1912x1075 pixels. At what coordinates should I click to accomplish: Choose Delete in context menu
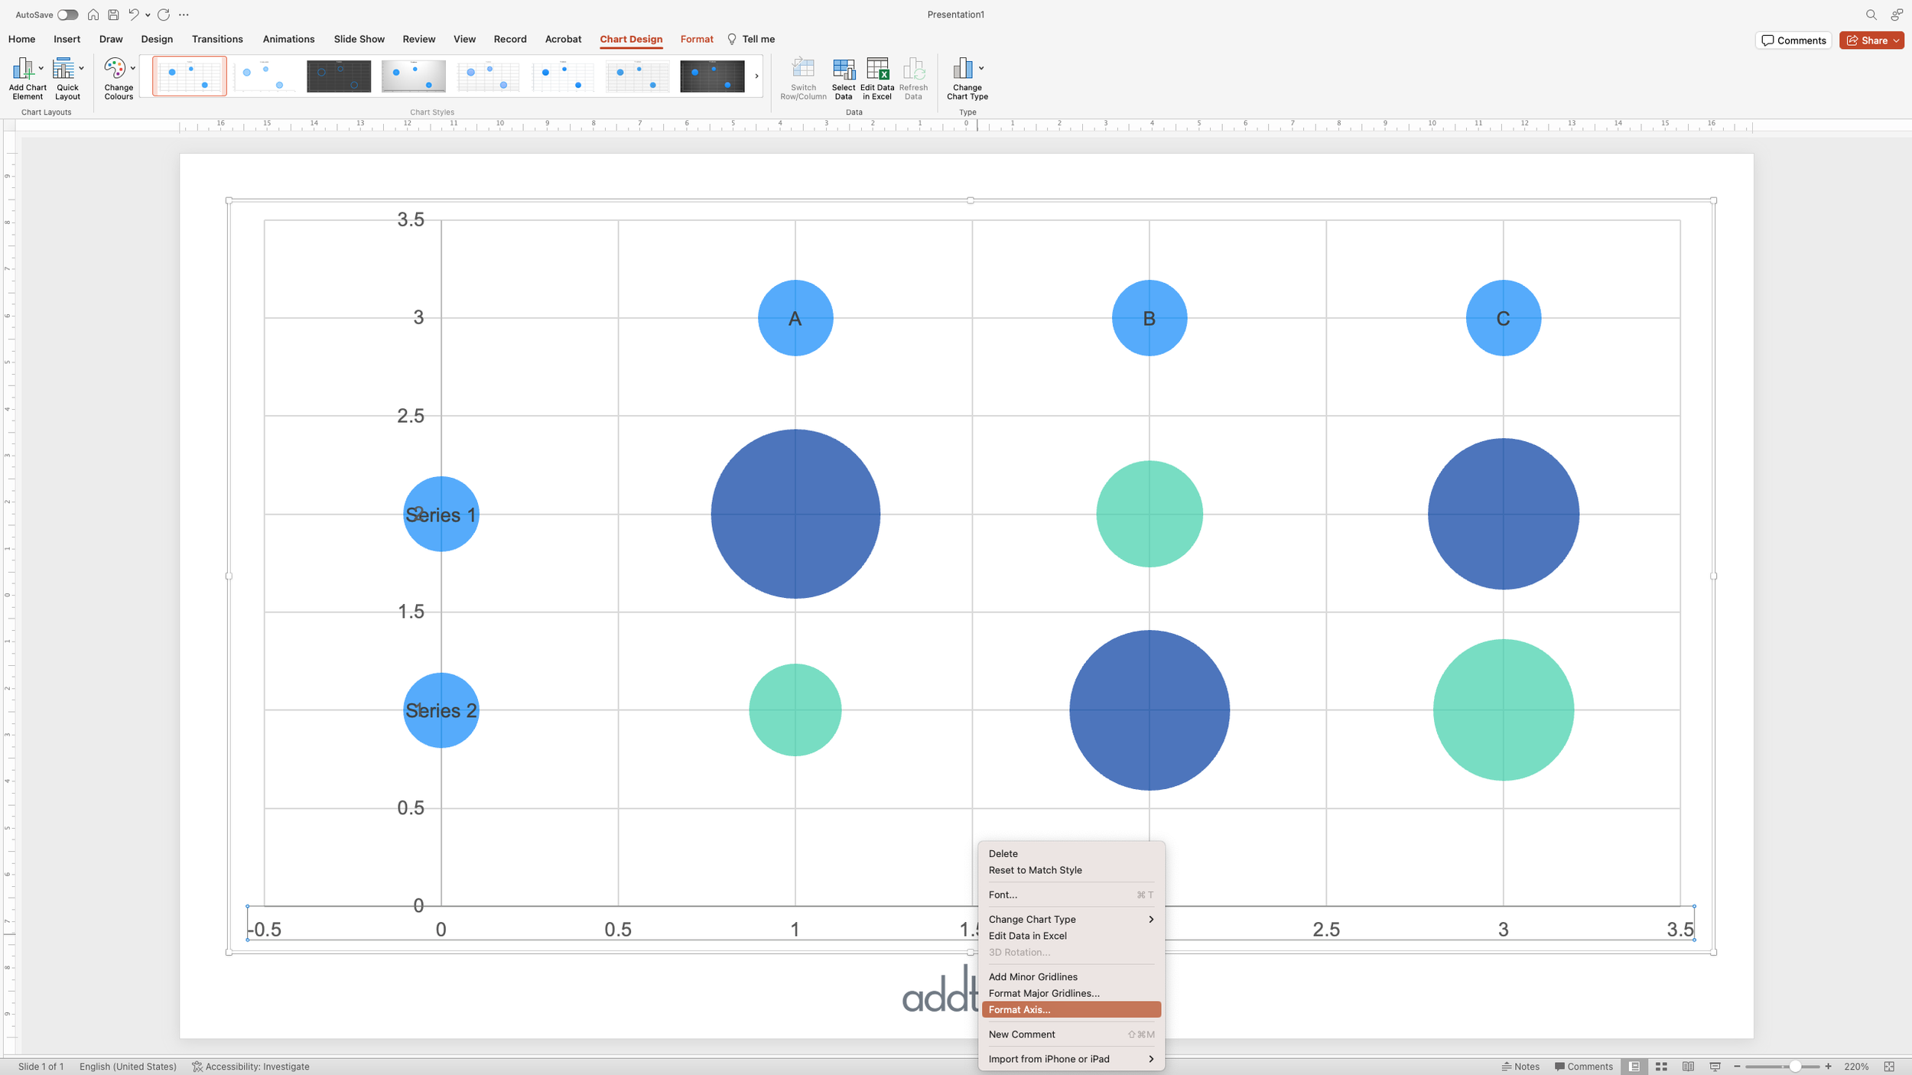tap(1071, 853)
